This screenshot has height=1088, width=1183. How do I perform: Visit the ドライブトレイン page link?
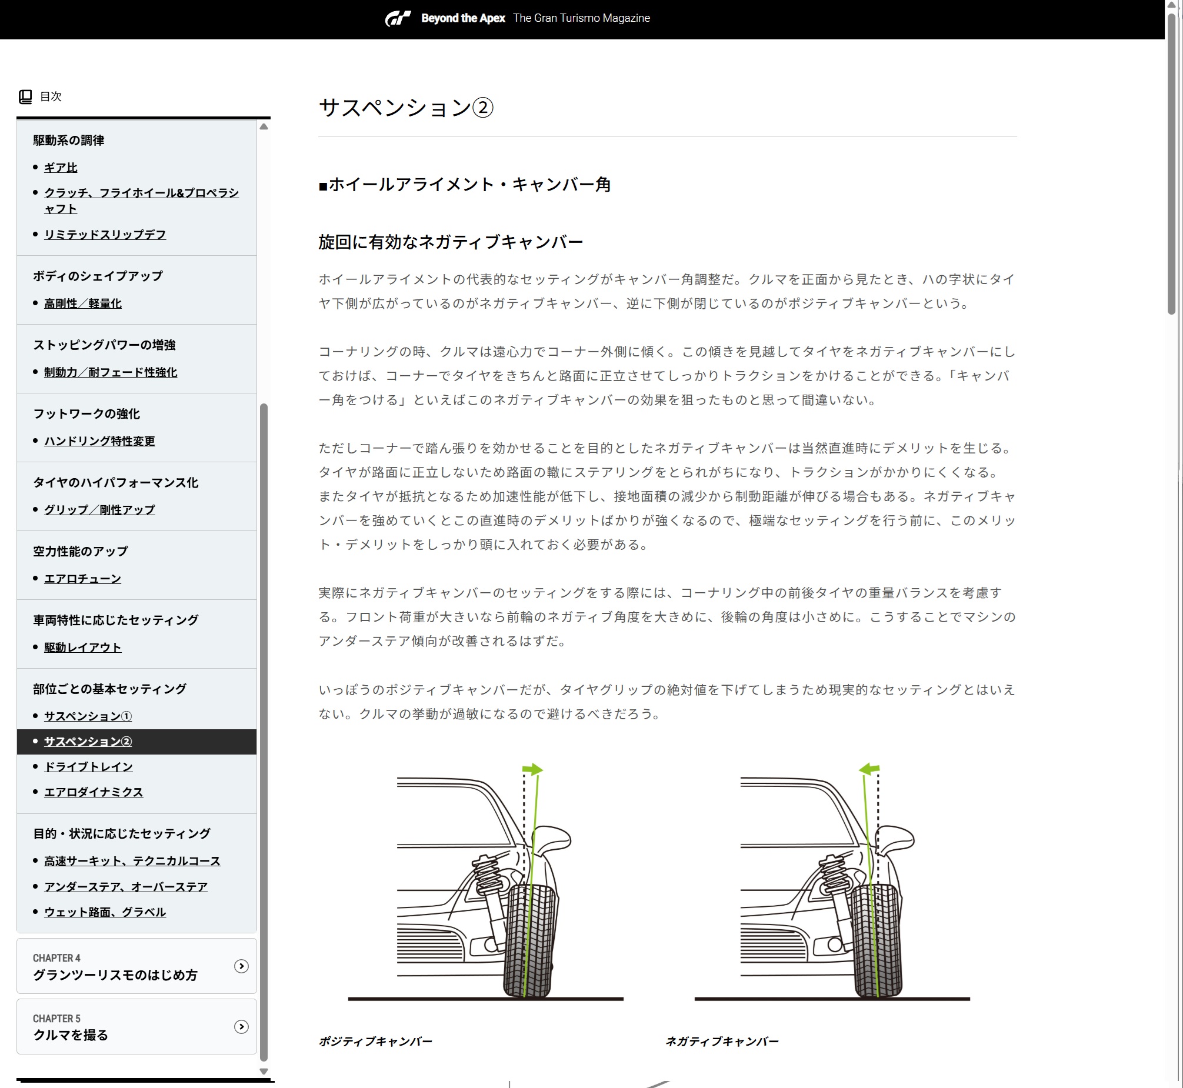[88, 767]
